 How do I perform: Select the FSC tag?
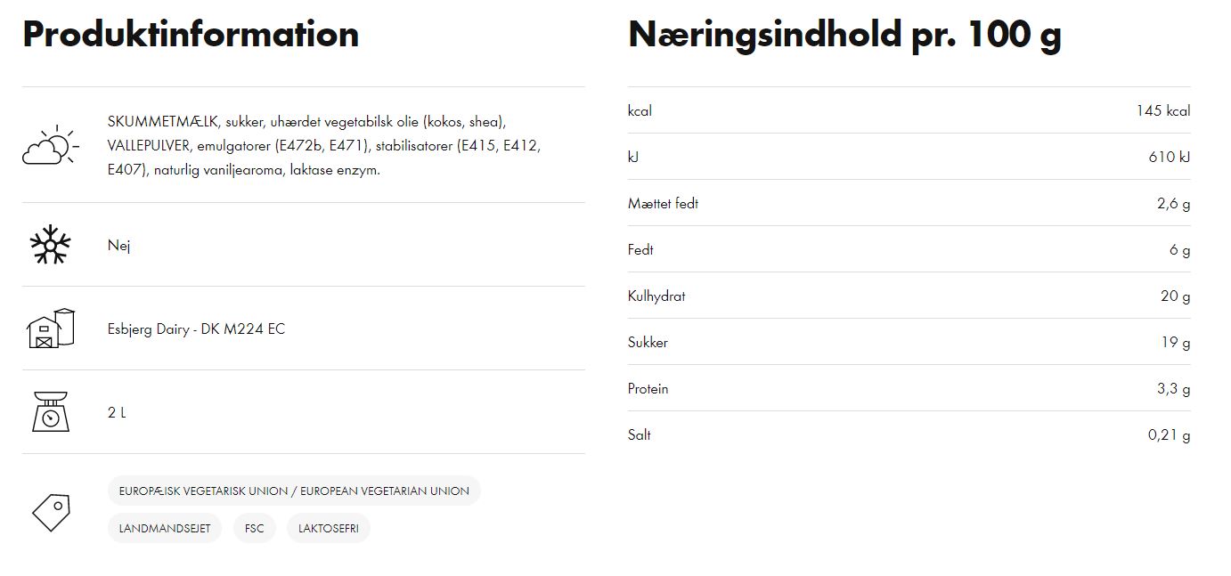[255, 528]
